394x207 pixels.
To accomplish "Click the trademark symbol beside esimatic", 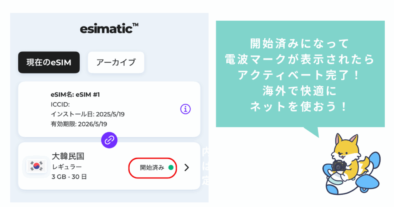I will [x=135, y=25].
